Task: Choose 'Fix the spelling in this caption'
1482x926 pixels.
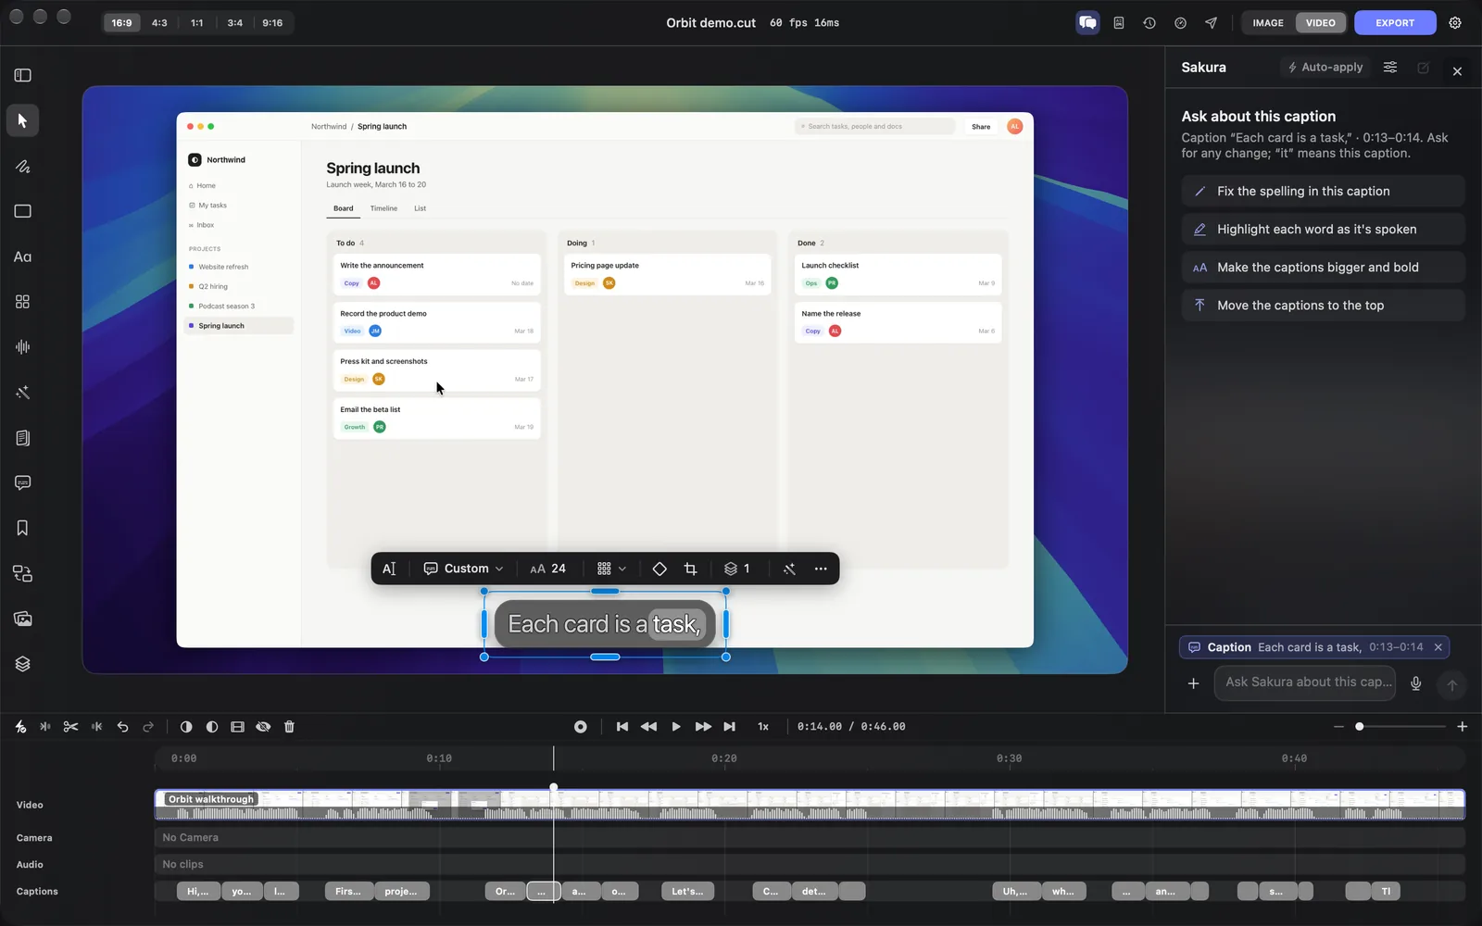Action: (x=1323, y=191)
